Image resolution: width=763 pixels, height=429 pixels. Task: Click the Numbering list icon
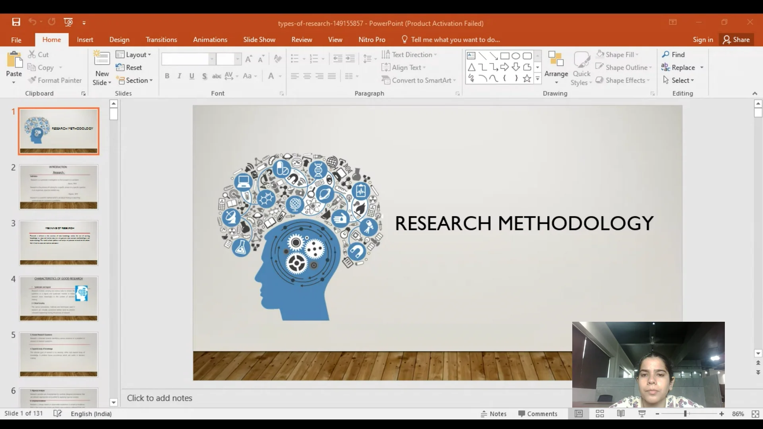(x=314, y=59)
